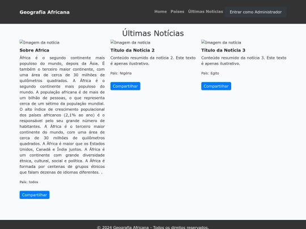The image size is (306, 229).
Task: Click the Sobre Africa article body text
Action: click(x=62, y=115)
